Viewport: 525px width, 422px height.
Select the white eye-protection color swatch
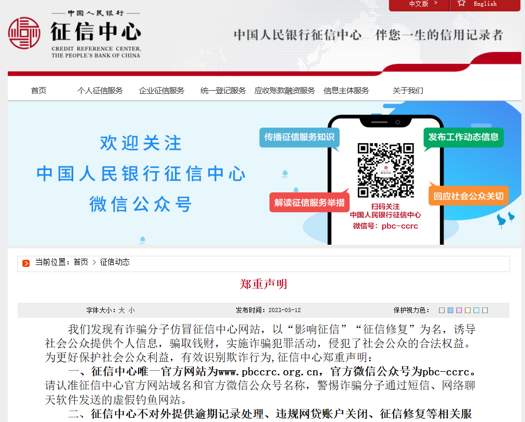(x=485, y=311)
